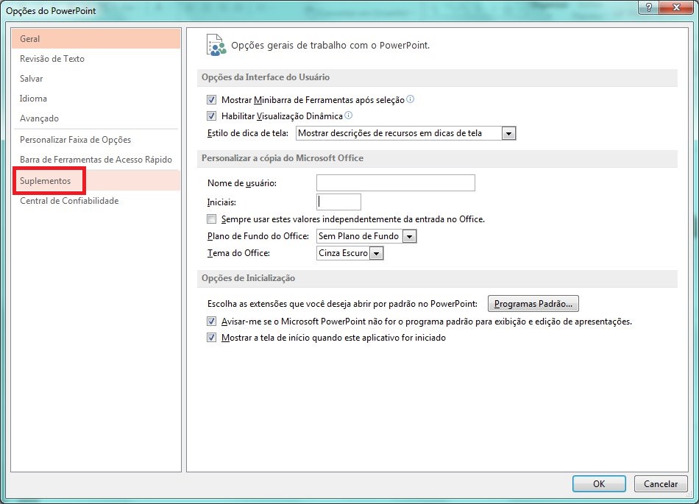The width and height of the screenshot is (699, 504).
Task: Disable Mostrar a tela de início option
Action: 212,337
